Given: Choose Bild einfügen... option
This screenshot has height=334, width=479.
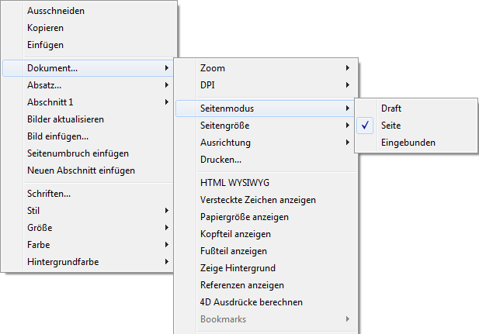Looking at the screenshot, I should click(x=57, y=136).
